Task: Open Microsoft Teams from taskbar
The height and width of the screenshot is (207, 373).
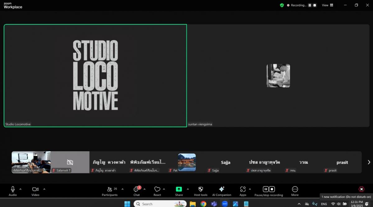Action: (x=214, y=204)
